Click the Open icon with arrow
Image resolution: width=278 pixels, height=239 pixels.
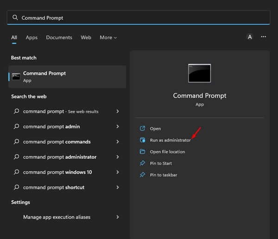[142, 128]
